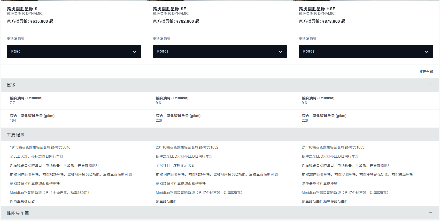Click the price ¥782,800 起
Image resolution: width=440 pixels, height=221 pixels.
pos(188,21)
